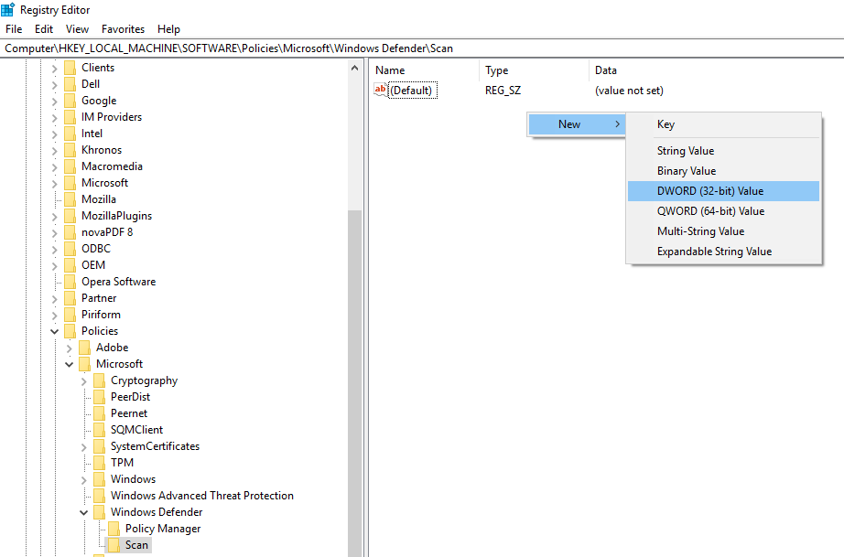Image resolution: width=844 pixels, height=557 pixels.
Task: Open the View menu
Action: tap(77, 28)
